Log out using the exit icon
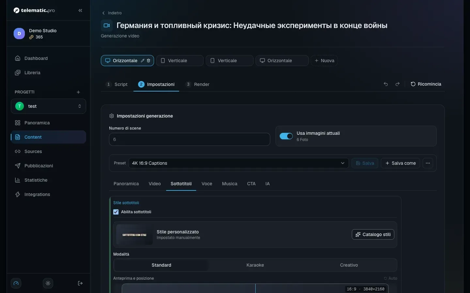The height and width of the screenshot is (293, 470). [x=80, y=283]
